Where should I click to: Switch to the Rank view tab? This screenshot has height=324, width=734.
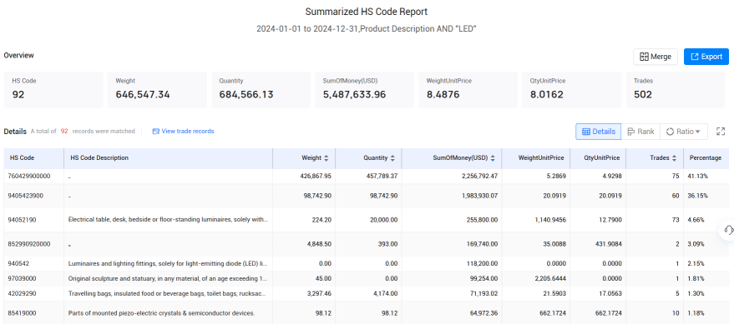click(x=640, y=132)
